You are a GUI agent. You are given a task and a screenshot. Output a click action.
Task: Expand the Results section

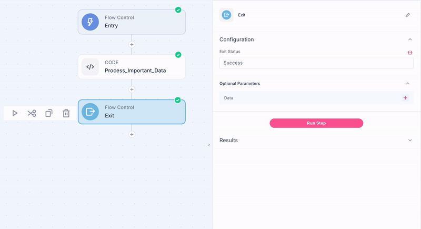410,141
